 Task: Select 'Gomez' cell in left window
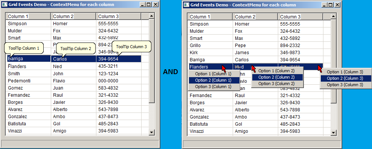(28, 88)
